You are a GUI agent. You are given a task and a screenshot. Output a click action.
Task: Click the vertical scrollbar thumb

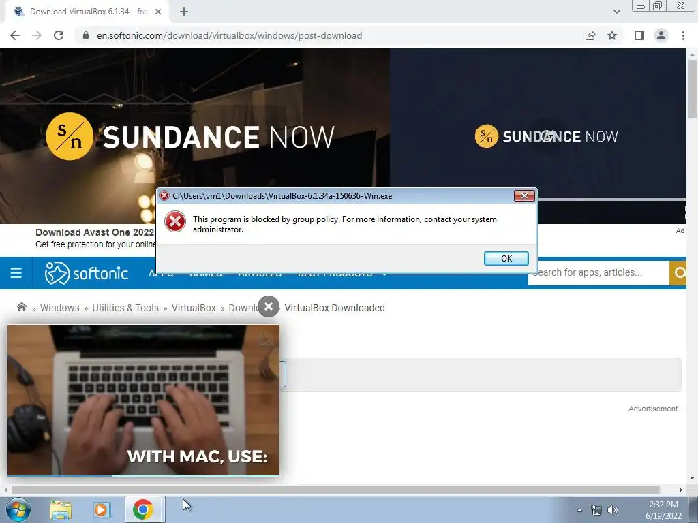(692, 89)
